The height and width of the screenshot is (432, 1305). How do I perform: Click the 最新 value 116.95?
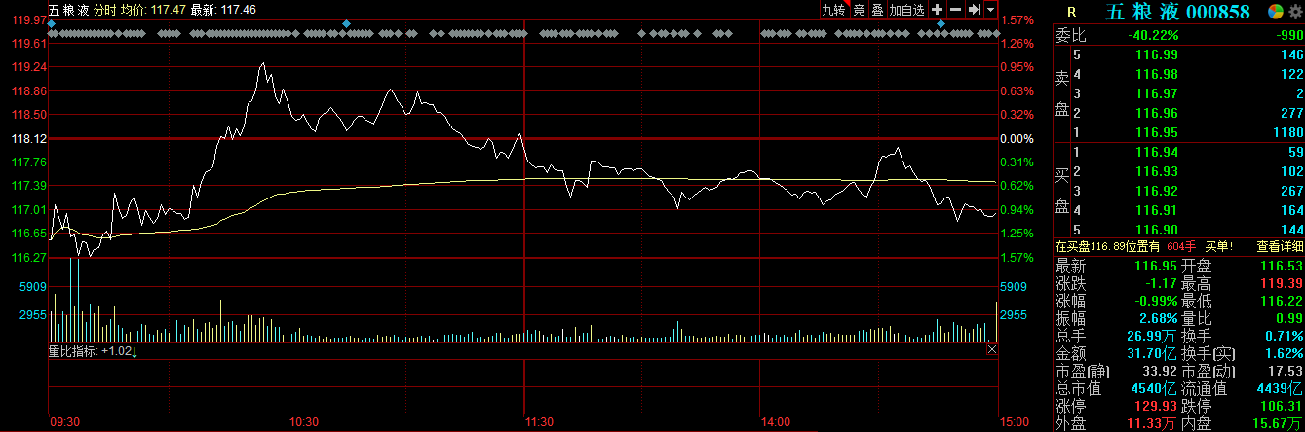[x=1157, y=266]
